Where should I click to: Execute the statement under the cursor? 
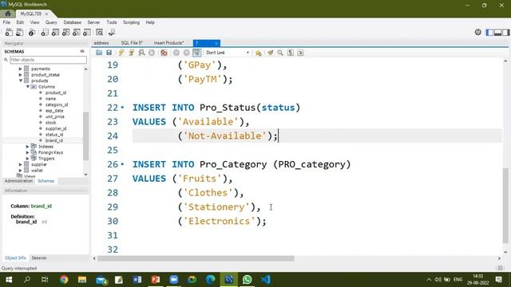point(131,53)
